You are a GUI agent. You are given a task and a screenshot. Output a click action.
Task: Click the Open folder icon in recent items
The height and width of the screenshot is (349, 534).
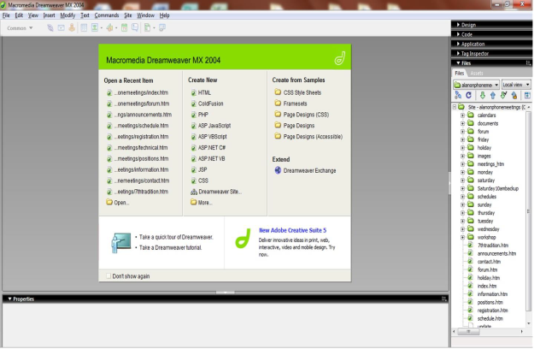(109, 202)
